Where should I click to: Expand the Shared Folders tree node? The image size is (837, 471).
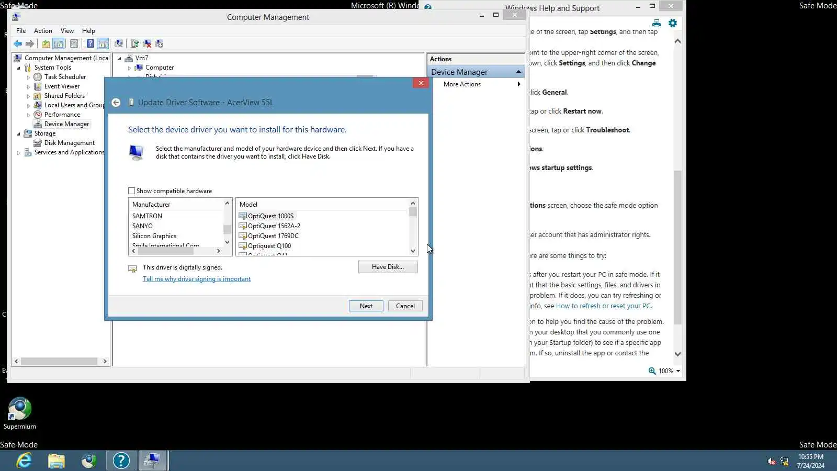(x=28, y=96)
